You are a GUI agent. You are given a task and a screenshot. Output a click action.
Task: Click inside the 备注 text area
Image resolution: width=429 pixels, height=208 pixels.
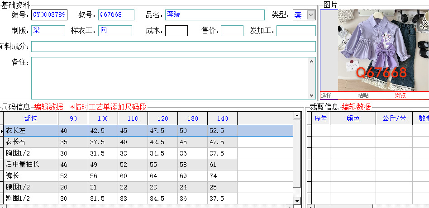click(170, 78)
